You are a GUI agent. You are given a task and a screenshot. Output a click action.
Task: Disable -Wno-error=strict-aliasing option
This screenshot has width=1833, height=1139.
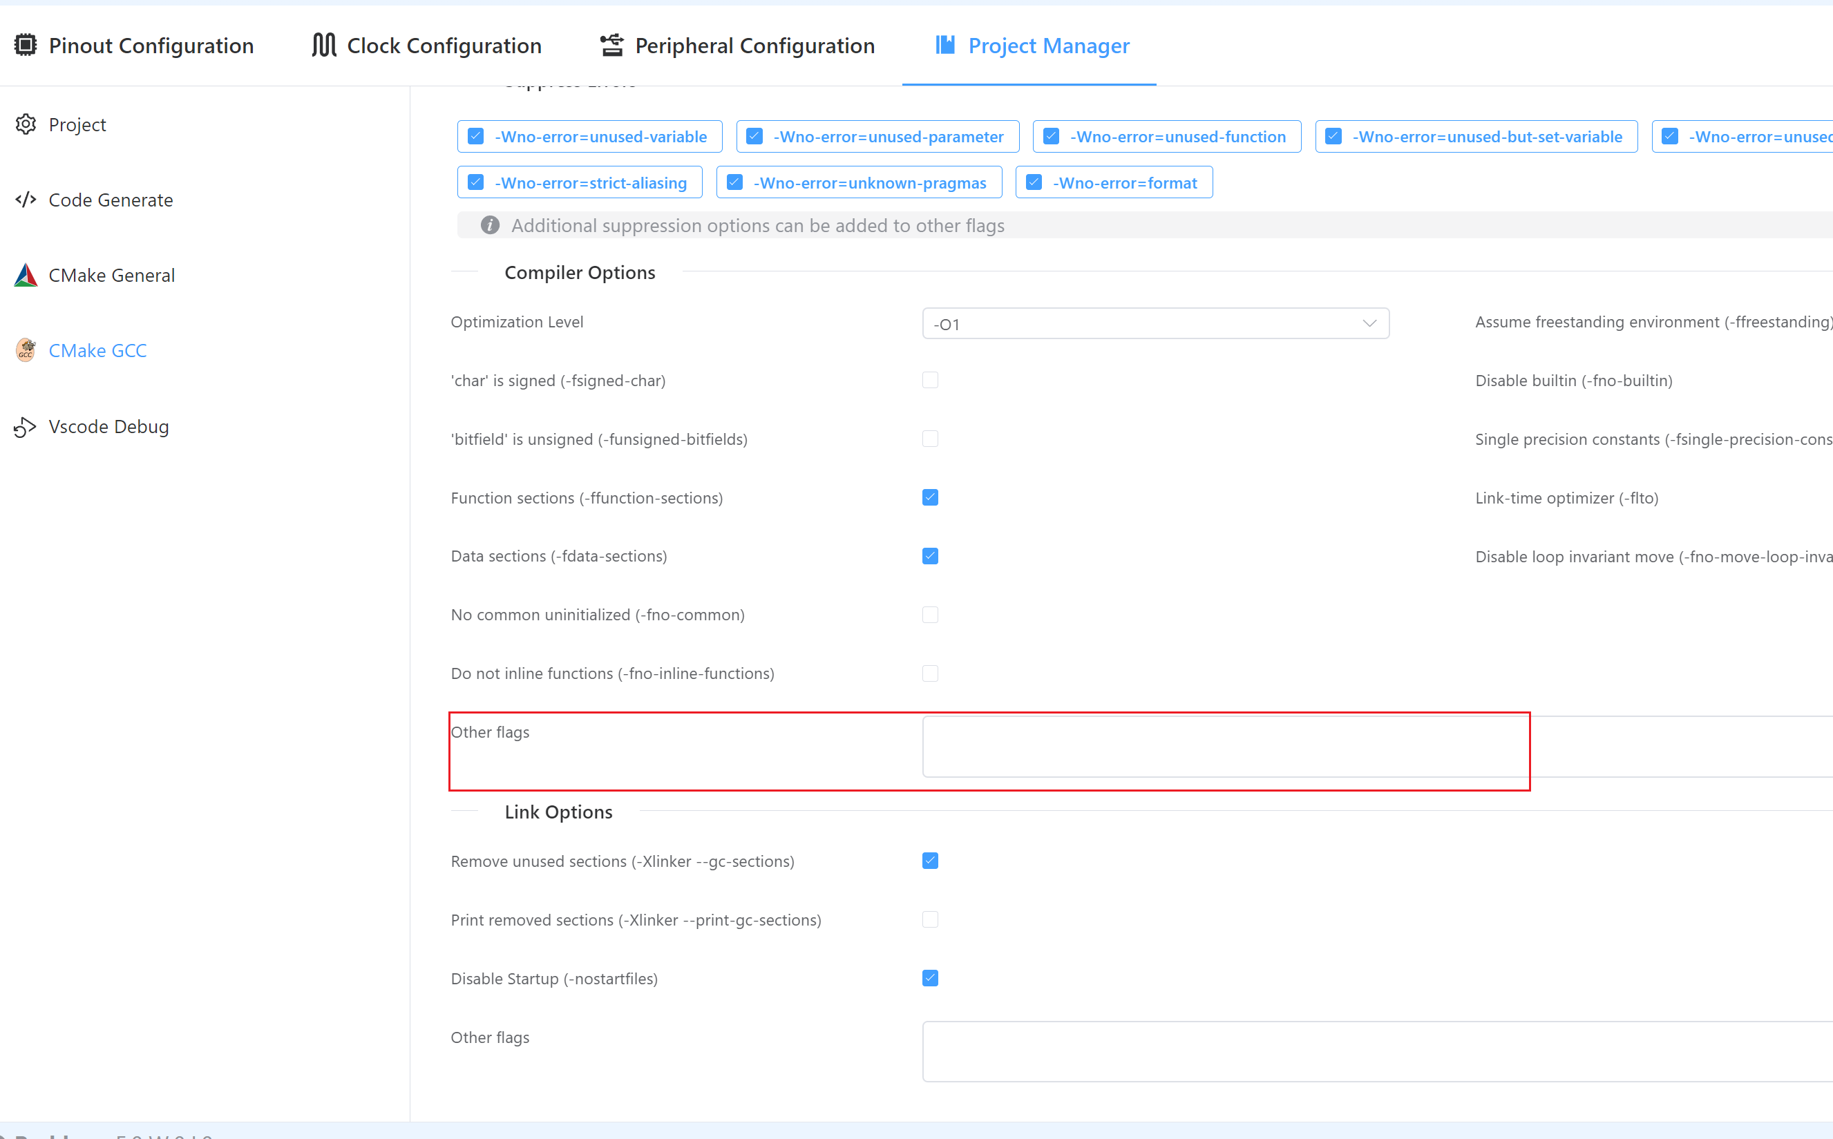pyautogui.click(x=475, y=182)
